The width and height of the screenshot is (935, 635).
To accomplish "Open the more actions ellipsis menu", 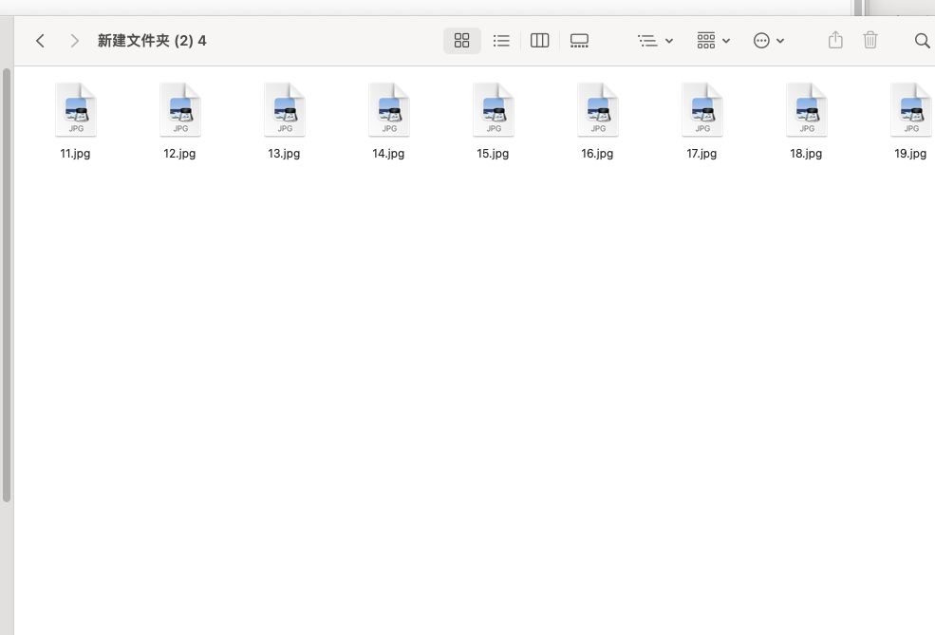I will tap(768, 41).
